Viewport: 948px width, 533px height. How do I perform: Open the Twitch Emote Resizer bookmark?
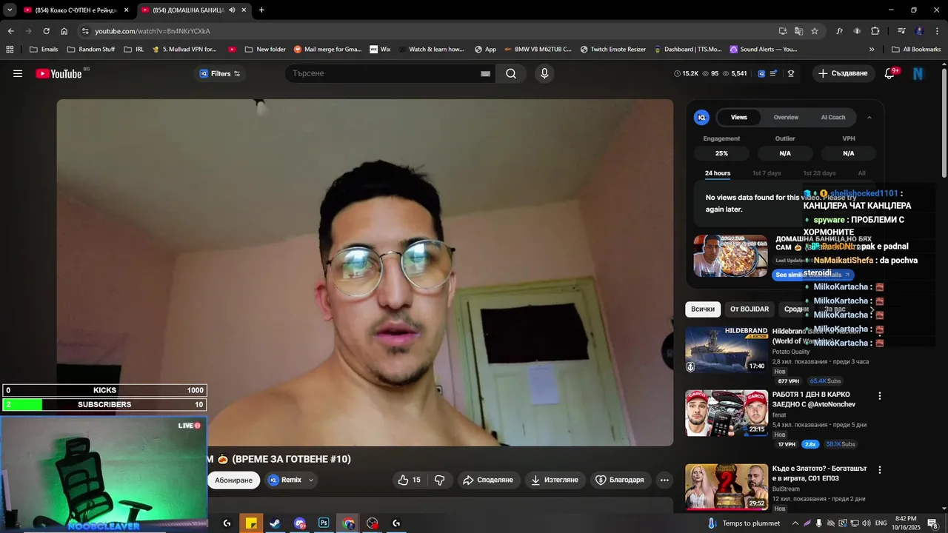612,50
